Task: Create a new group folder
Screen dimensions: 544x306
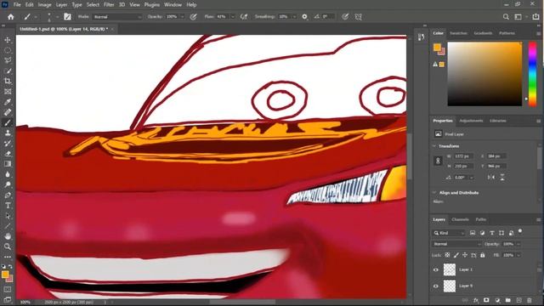Action: pos(508,300)
